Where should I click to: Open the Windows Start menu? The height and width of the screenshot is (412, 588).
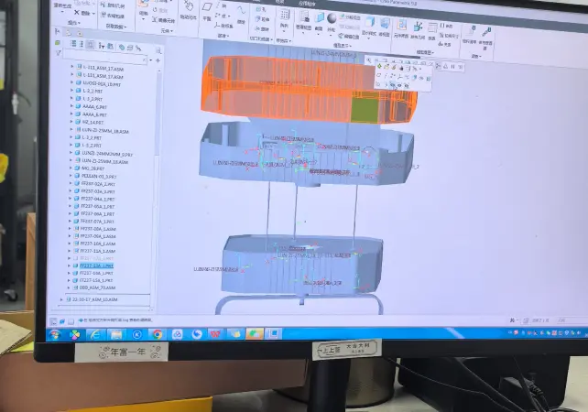tap(55, 334)
